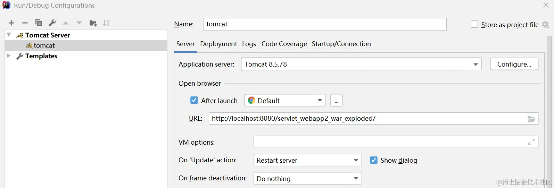
Task: Click the Copy Configuration icon
Action: [x=39, y=23]
